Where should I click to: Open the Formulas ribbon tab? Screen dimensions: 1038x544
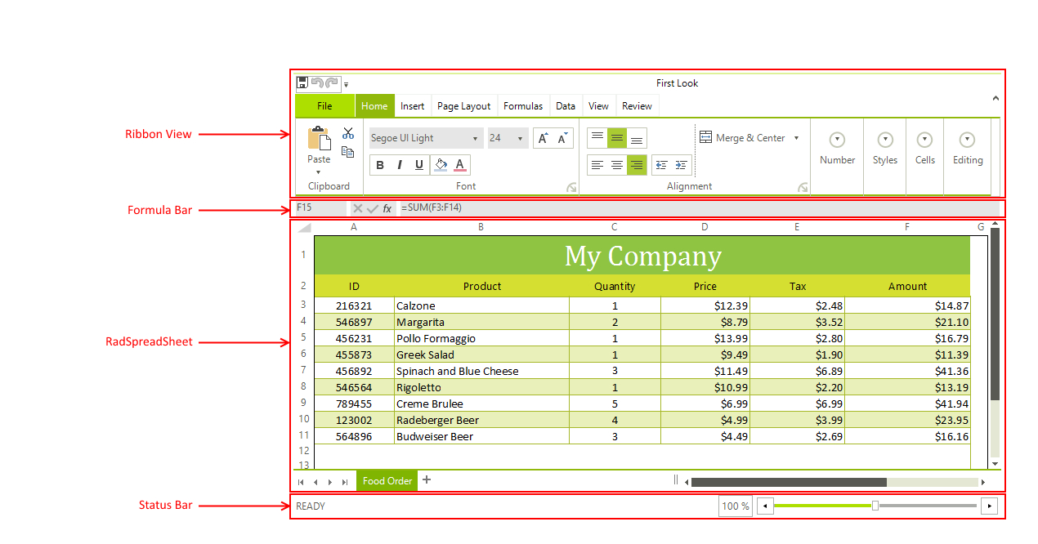click(523, 106)
